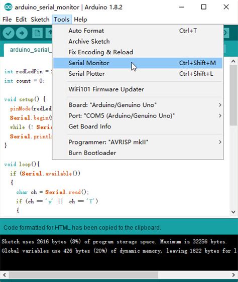Open the File menu
The width and height of the screenshot is (238, 282).
pos(7,20)
